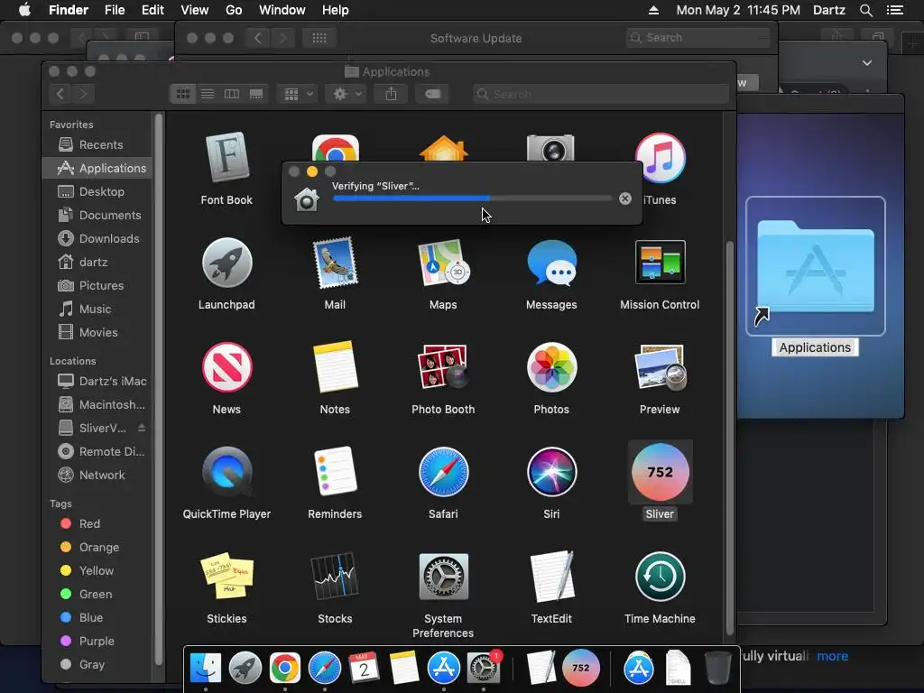The height and width of the screenshot is (693, 924).
Task: Click the Share button in Finder toolbar
Action: (x=391, y=94)
